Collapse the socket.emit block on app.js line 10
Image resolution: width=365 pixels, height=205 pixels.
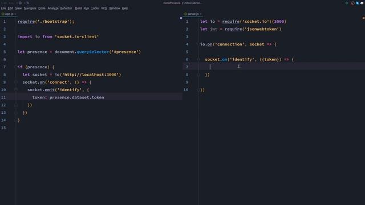[16, 90]
